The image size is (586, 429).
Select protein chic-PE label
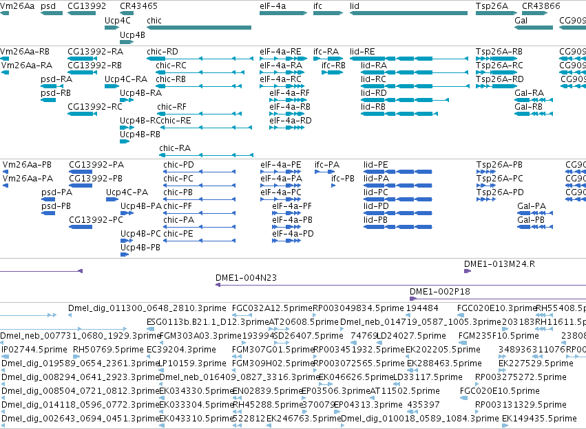point(178,234)
